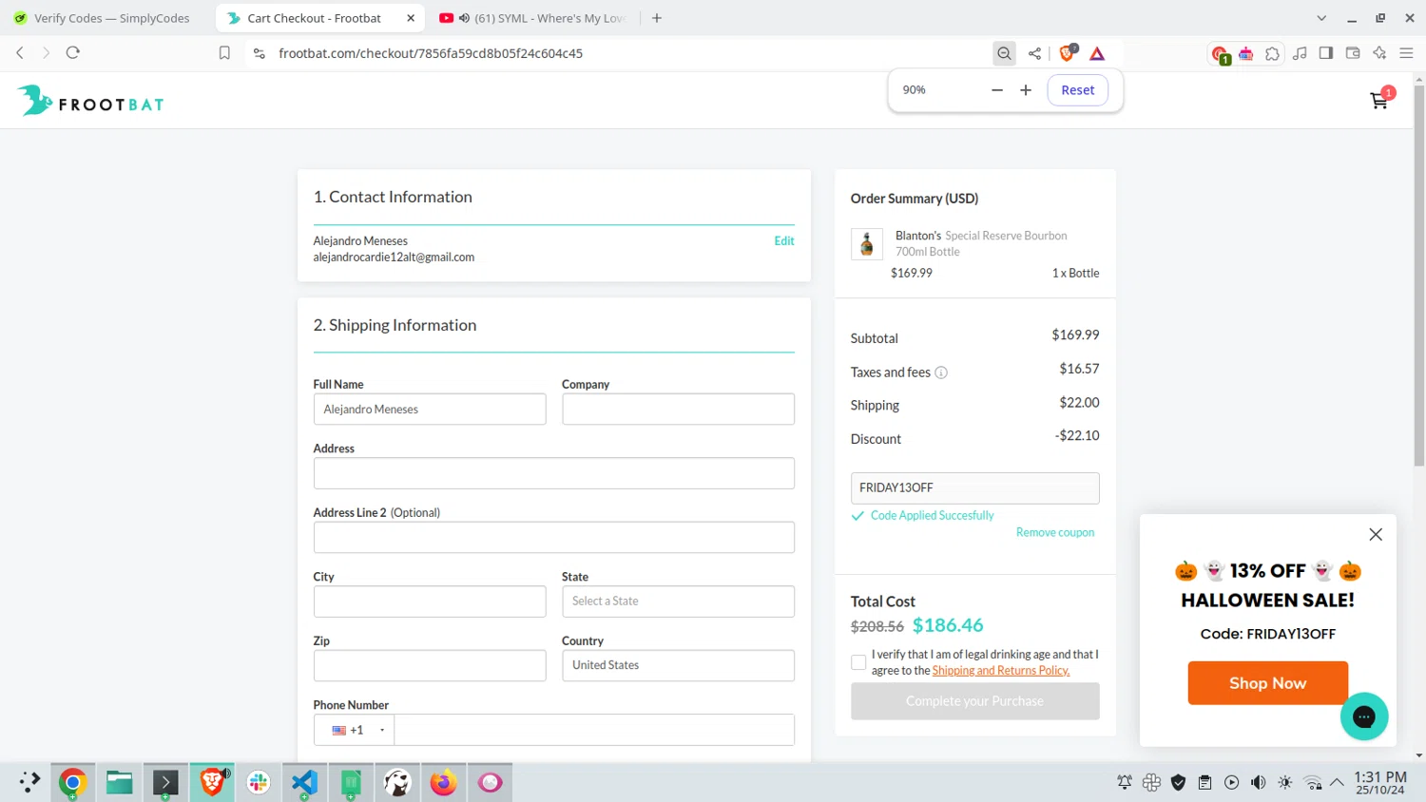Open Slack from the taskbar
Image resolution: width=1426 pixels, height=802 pixels.
pos(259,782)
